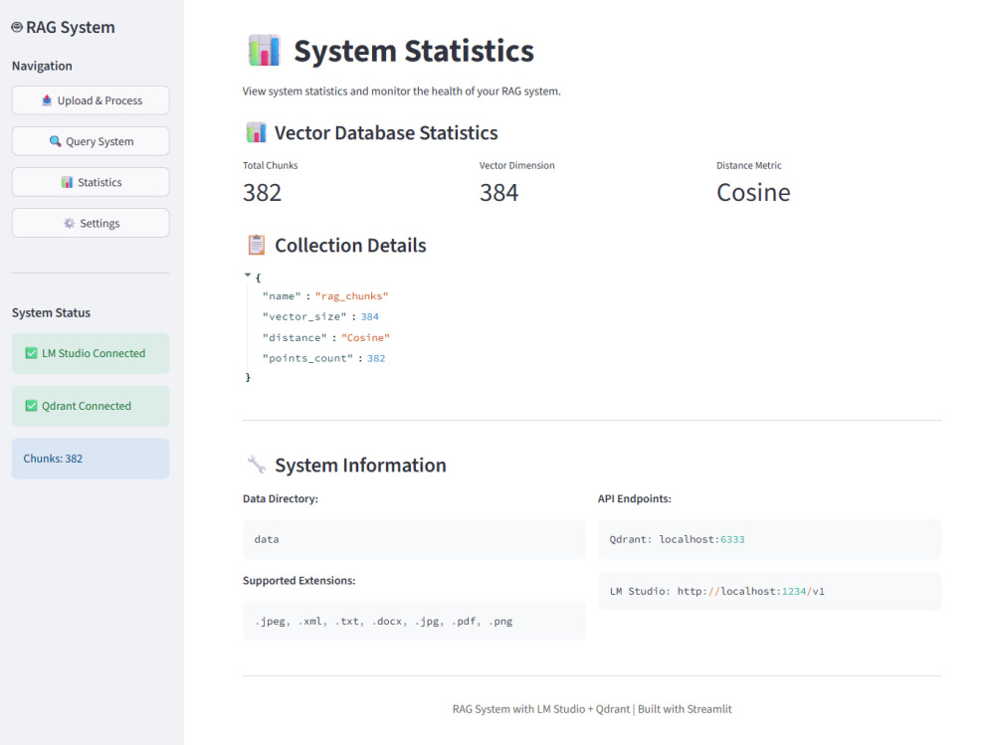The image size is (995, 745).
Task: Click the Data Directory label
Action: (x=281, y=498)
